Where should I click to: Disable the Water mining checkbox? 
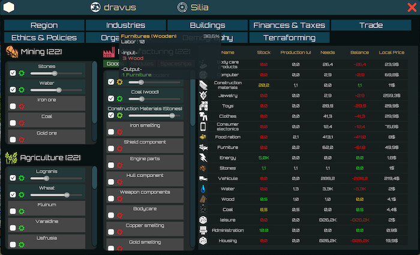pyautogui.click(x=13, y=90)
